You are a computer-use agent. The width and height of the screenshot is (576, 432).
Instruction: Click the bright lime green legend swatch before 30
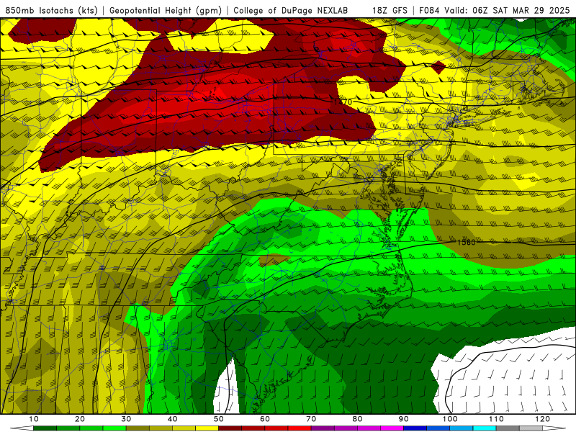pyautogui.click(x=114, y=428)
